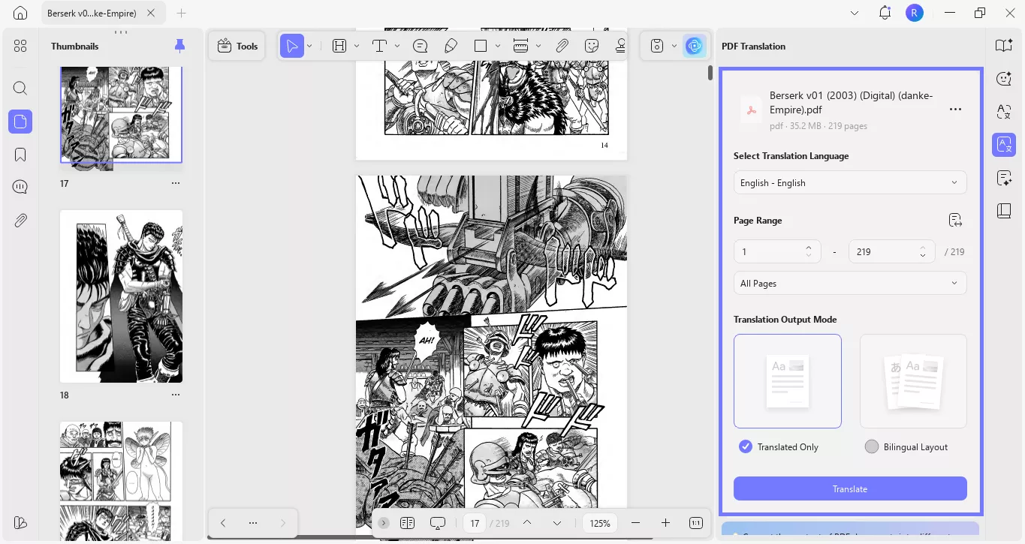Select the sticker tool
The image size is (1025, 544).
(592, 46)
